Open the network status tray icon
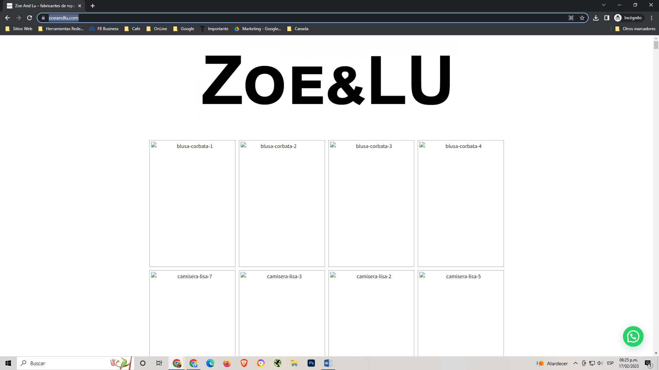The height and width of the screenshot is (370, 659). point(592,363)
